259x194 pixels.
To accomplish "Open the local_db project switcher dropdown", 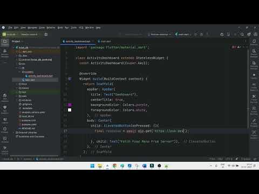I will pyautogui.click(x=10, y=34).
